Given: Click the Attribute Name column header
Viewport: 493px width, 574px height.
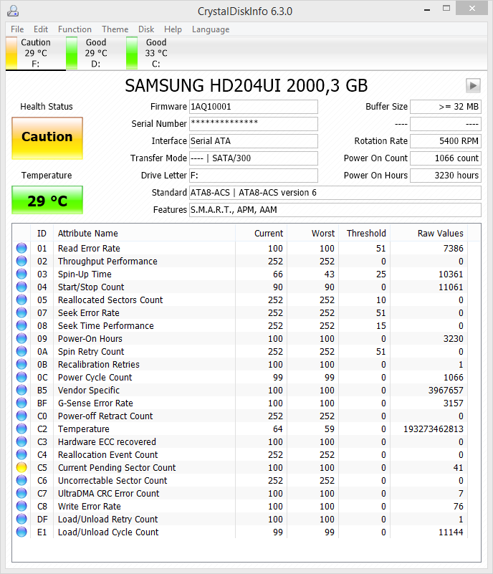Looking at the screenshot, I should coord(144,233).
